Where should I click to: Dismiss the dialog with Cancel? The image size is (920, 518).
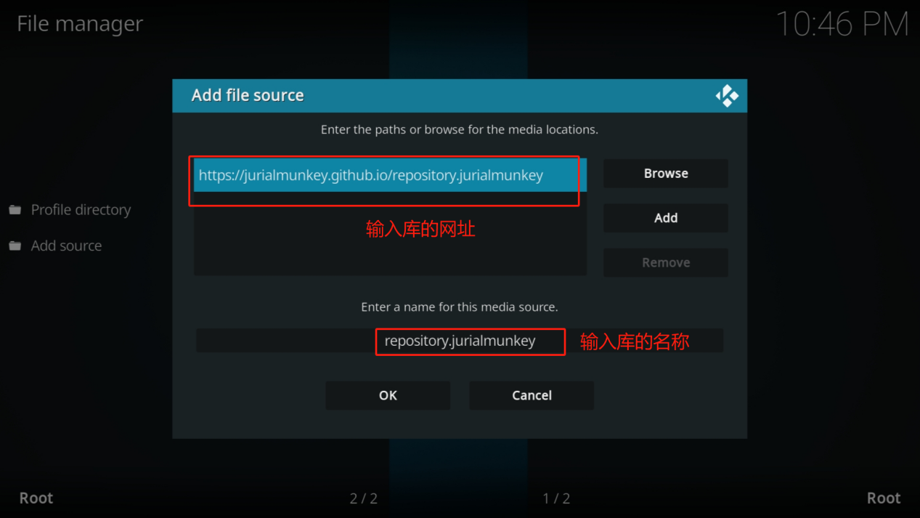(x=532, y=395)
